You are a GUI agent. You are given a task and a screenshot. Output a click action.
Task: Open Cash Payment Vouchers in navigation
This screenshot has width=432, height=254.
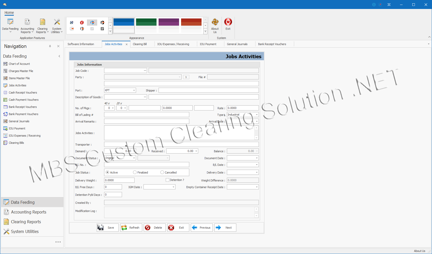coord(24,100)
